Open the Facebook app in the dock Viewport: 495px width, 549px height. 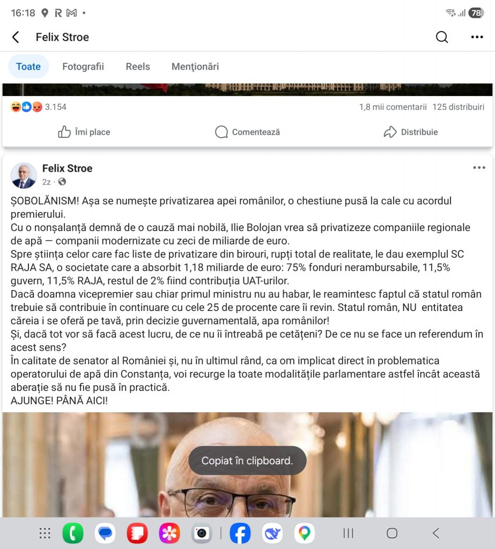240,533
